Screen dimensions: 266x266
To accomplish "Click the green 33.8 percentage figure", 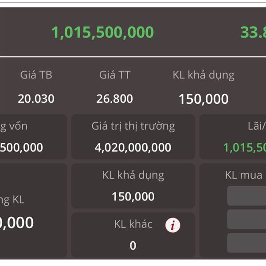I will (253, 32).
